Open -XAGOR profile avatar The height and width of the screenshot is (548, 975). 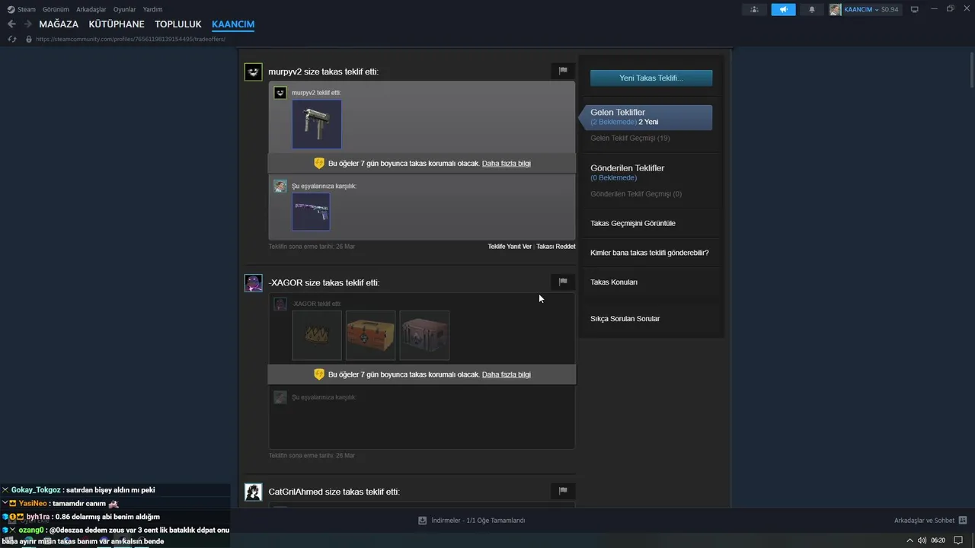coord(253,282)
